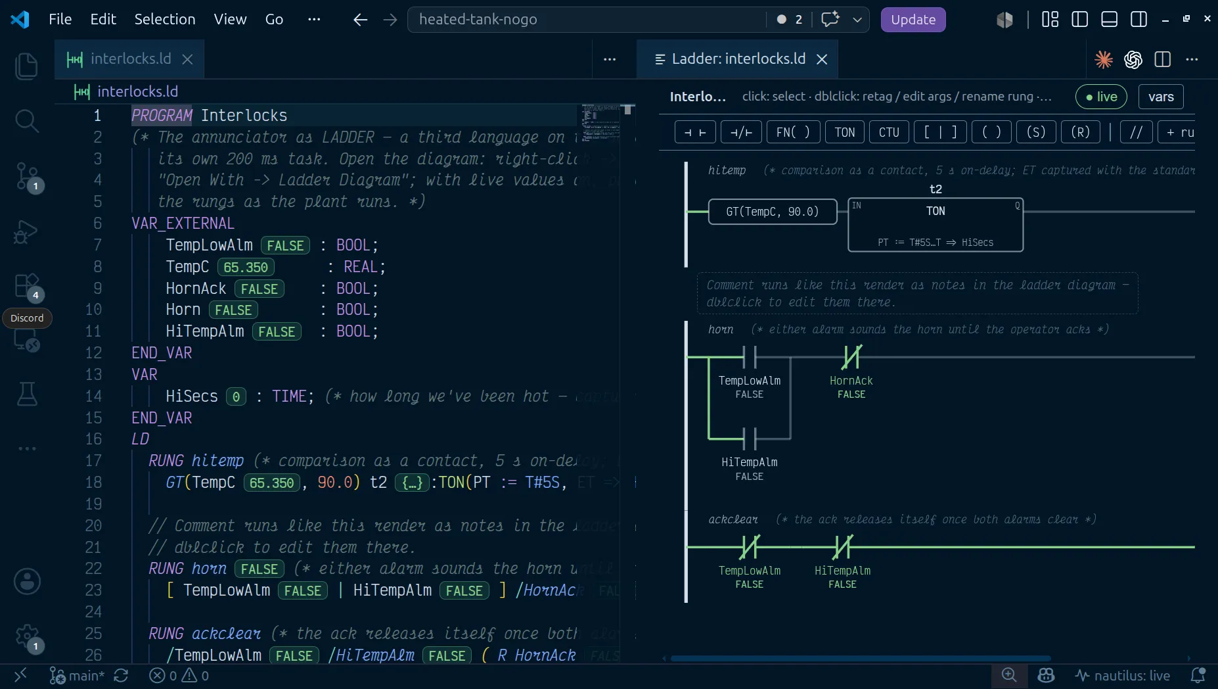The height and width of the screenshot is (689, 1218).
Task: Close the Ladder: interlocks.ld tab
Action: click(821, 59)
